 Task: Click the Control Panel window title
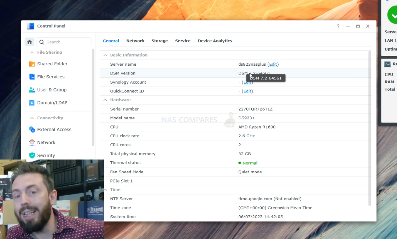tap(51, 26)
